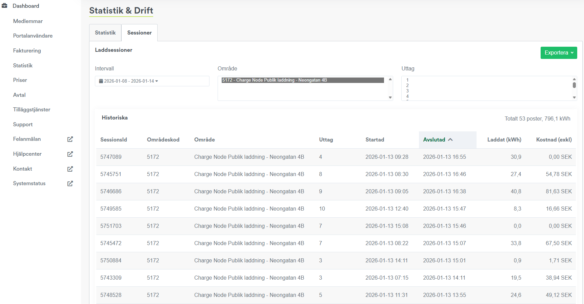584x304 pixels.
Task: Select area 5172 Neongatan 4B option
Action: [302, 80]
